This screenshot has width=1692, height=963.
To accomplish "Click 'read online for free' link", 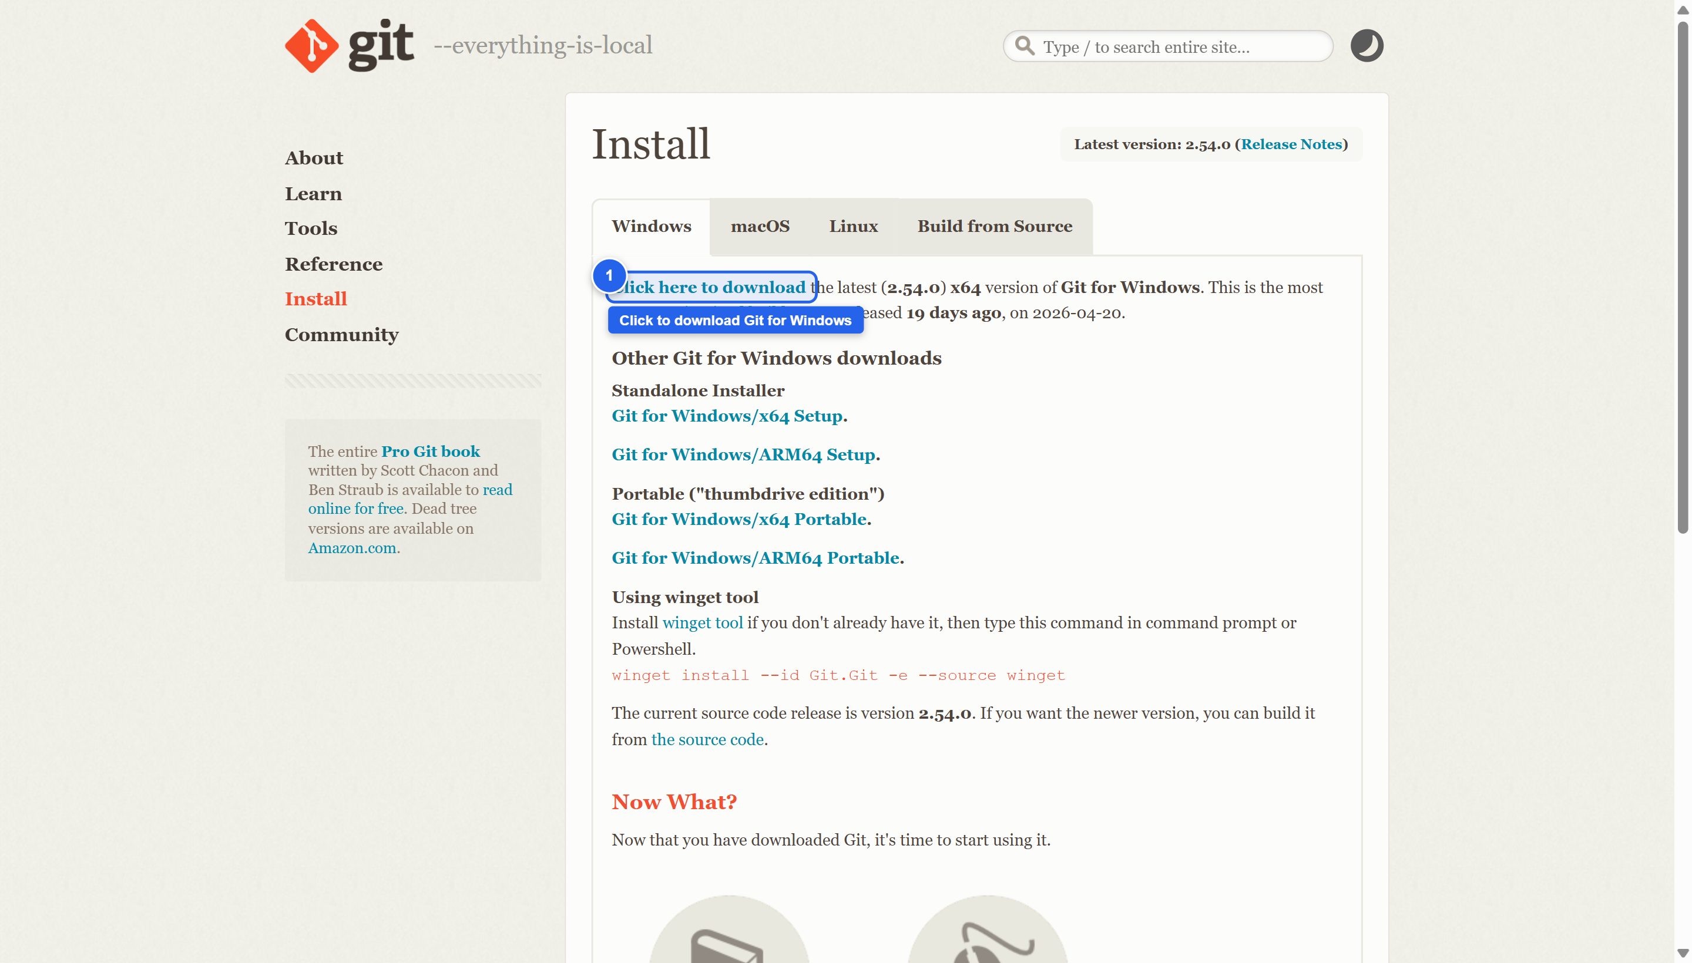I will pyautogui.click(x=410, y=499).
